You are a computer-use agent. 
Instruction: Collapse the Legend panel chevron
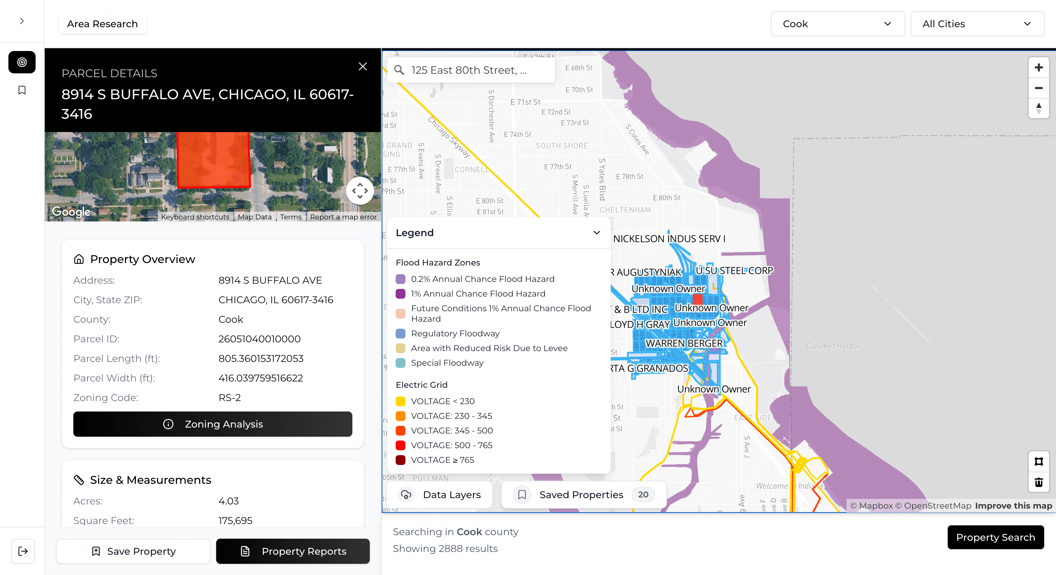tap(596, 233)
